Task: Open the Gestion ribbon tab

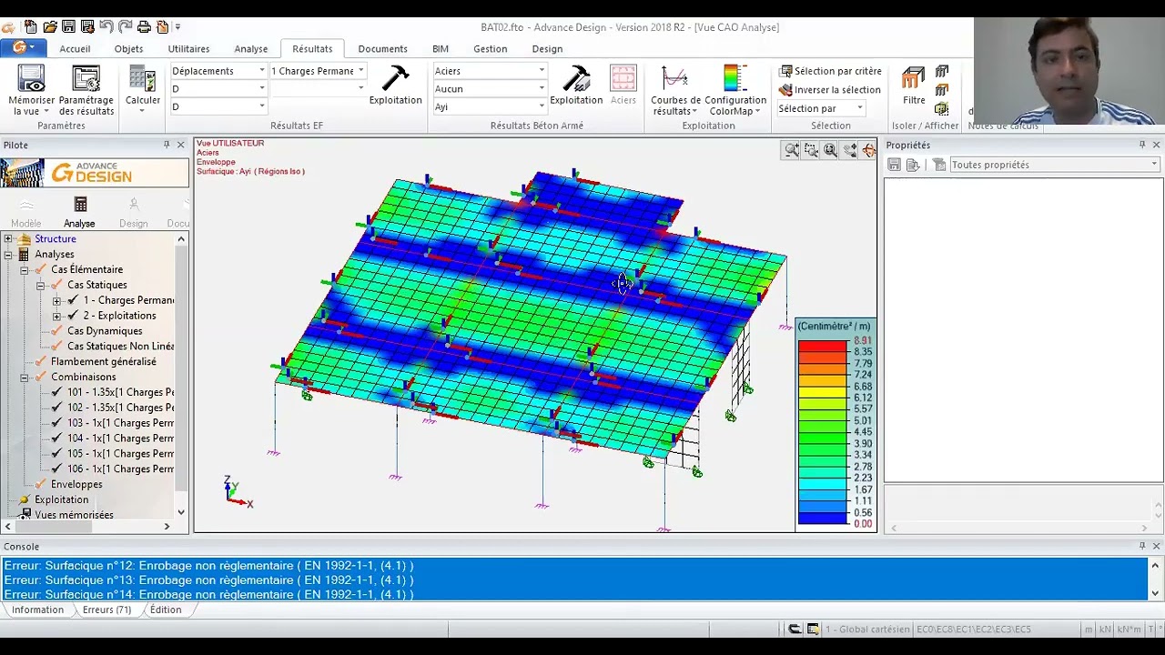Action: [490, 49]
